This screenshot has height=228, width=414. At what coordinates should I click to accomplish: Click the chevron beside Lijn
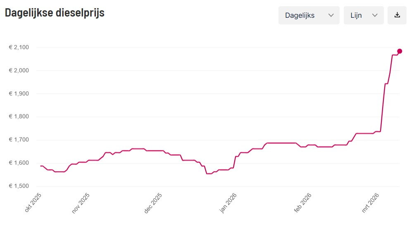coord(375,15)
